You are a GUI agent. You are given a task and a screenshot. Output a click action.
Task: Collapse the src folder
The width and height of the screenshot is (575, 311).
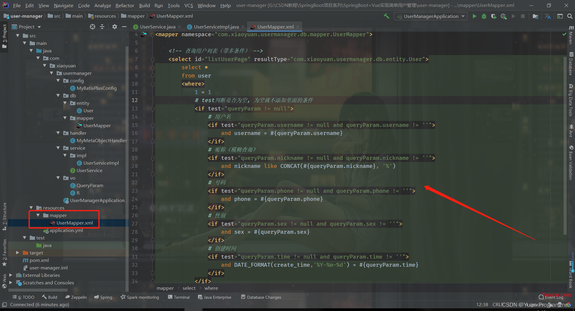point(18,36)
